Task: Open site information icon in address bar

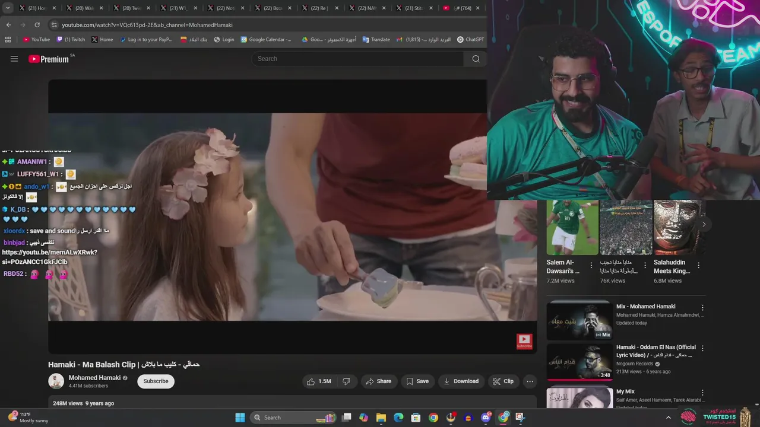Action: pos(54,25)
